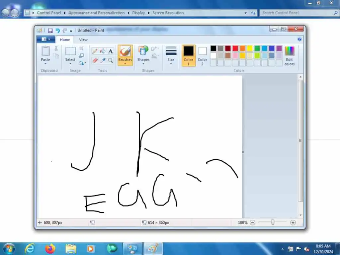
Task: Click the Edit colors button
Action: (x=289, y=56)
